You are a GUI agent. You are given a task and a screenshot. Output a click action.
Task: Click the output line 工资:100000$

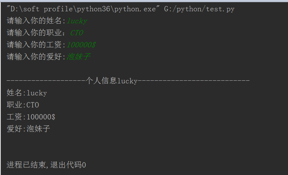[31, 117]
